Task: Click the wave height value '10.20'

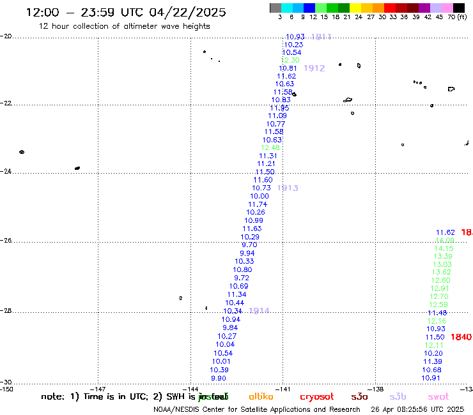Action: [433, 353]
